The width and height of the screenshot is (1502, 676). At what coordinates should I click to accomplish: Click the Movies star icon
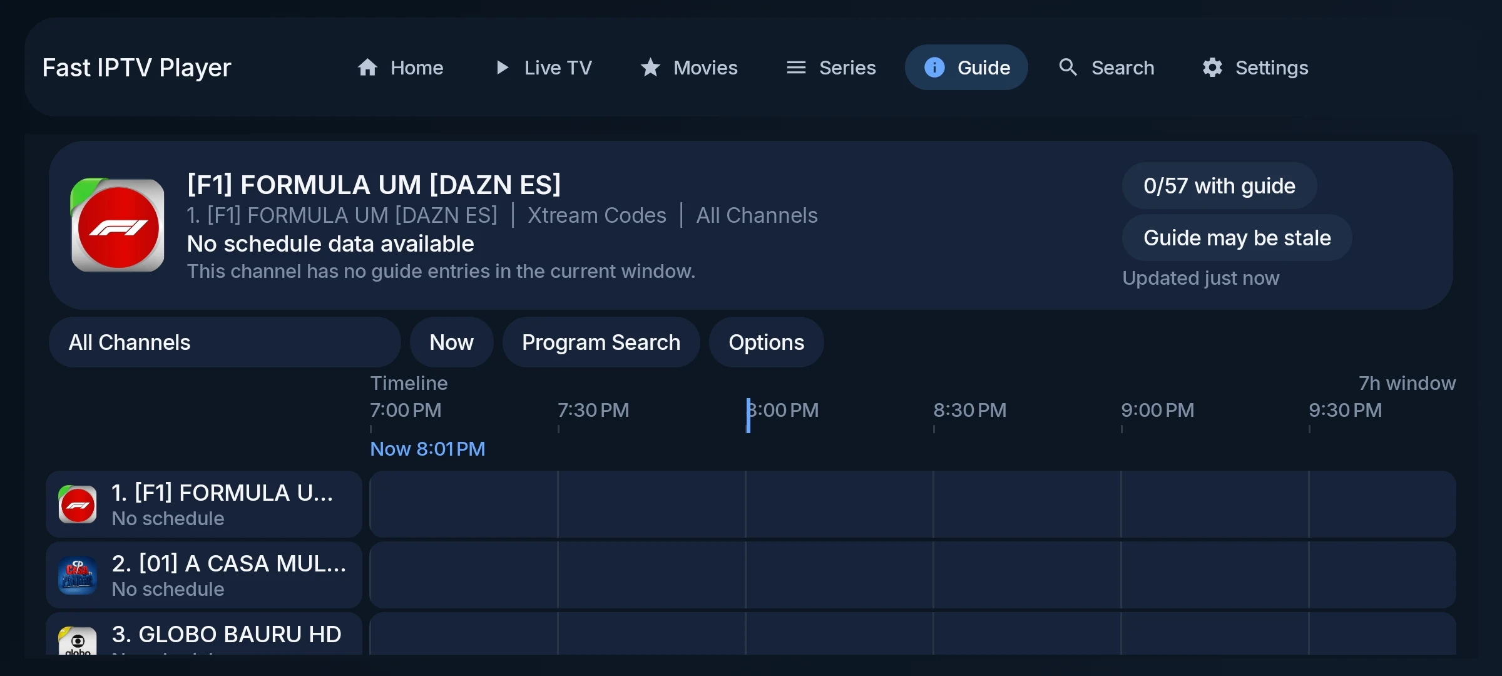tap(650, 68)
